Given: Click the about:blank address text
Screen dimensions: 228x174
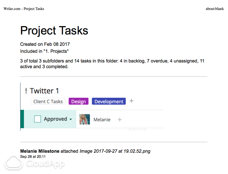Looking at the screenshot, I should (x=215, y=9).
